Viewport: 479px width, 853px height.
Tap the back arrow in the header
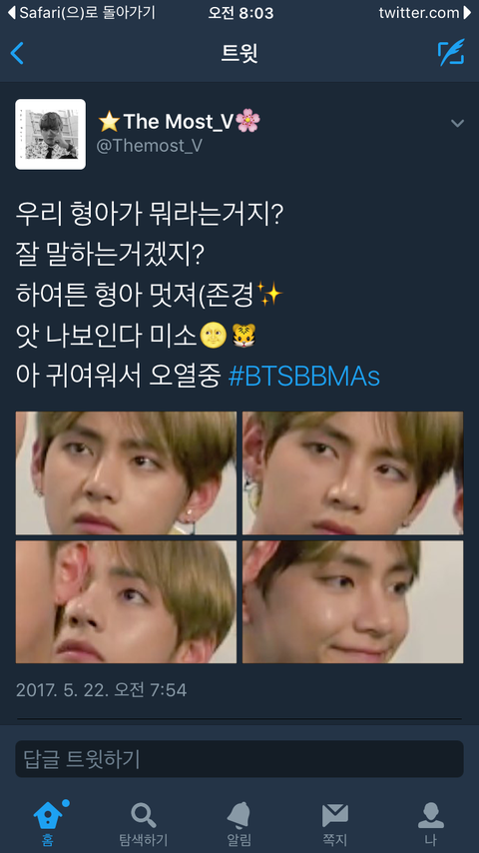click(17, 53)
